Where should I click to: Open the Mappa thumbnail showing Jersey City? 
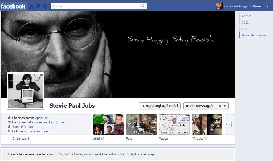pos(174,124)
